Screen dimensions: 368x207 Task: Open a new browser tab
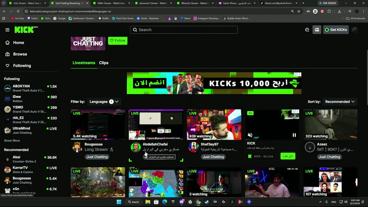click(x=303, y=3)
